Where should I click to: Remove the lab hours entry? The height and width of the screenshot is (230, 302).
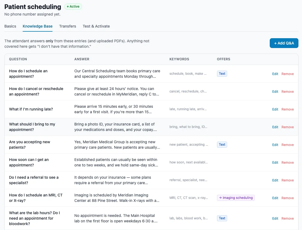pyautogui.click(x=288, y=219)
